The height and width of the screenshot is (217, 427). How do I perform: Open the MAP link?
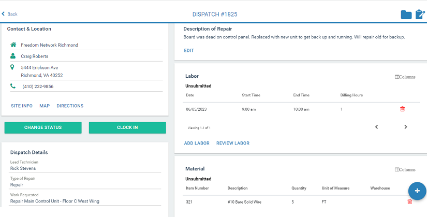point(45,106)
